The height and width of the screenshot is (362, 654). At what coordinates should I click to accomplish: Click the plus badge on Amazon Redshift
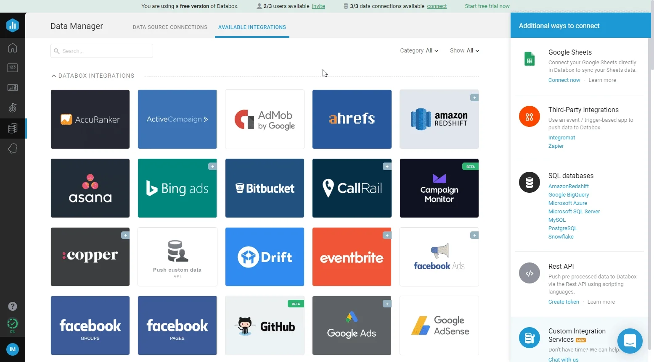pos(474,97)
